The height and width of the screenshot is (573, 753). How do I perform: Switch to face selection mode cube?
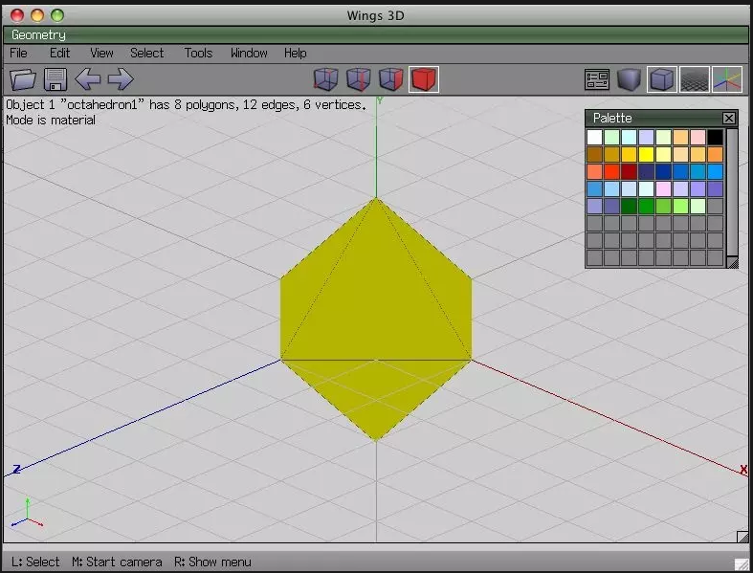(390, 79)
